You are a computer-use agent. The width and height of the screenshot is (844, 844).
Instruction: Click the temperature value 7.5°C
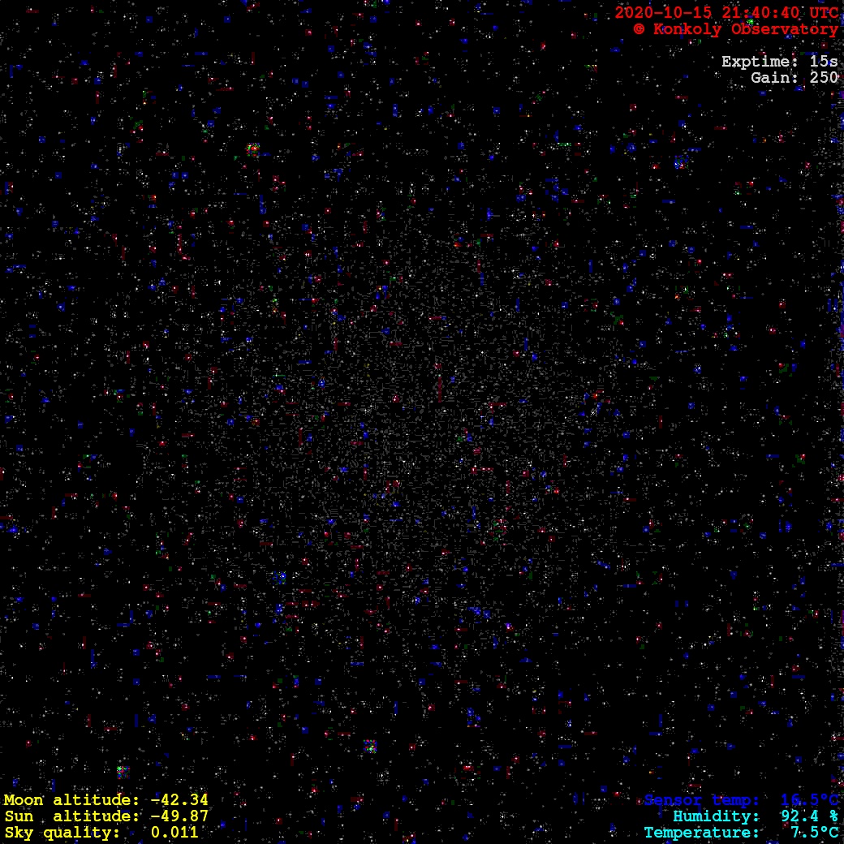[x=814, y=833]
